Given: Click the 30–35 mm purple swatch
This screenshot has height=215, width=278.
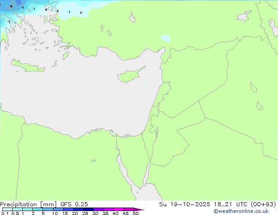Looking at the screenshot, I should pyautogui.click(x=99, y=209).
